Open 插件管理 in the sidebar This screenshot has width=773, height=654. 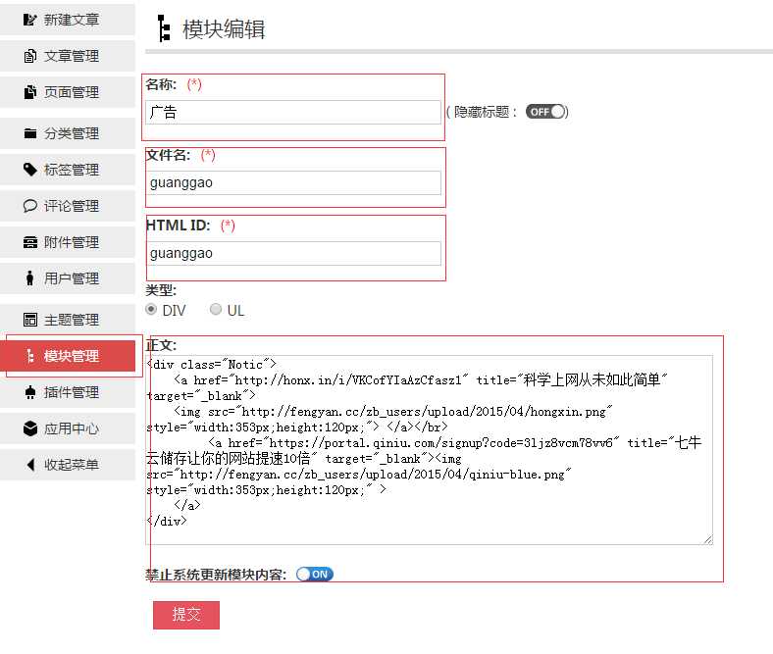pos(68,392)
